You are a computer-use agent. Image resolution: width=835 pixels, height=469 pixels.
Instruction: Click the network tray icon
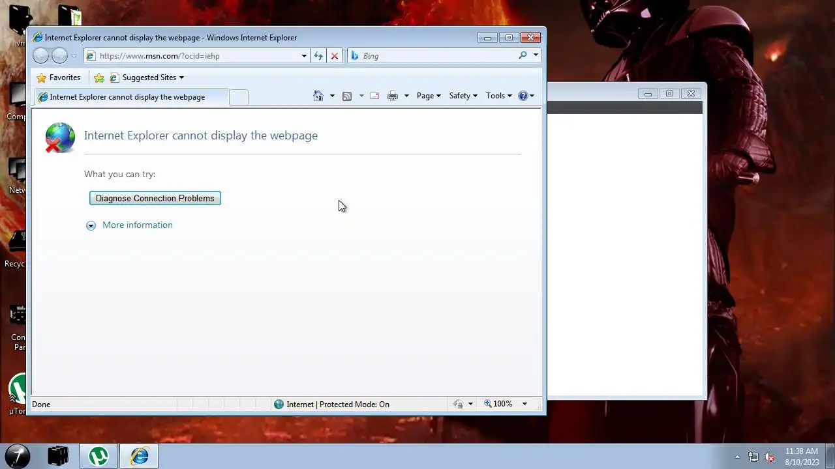point(753,457)
